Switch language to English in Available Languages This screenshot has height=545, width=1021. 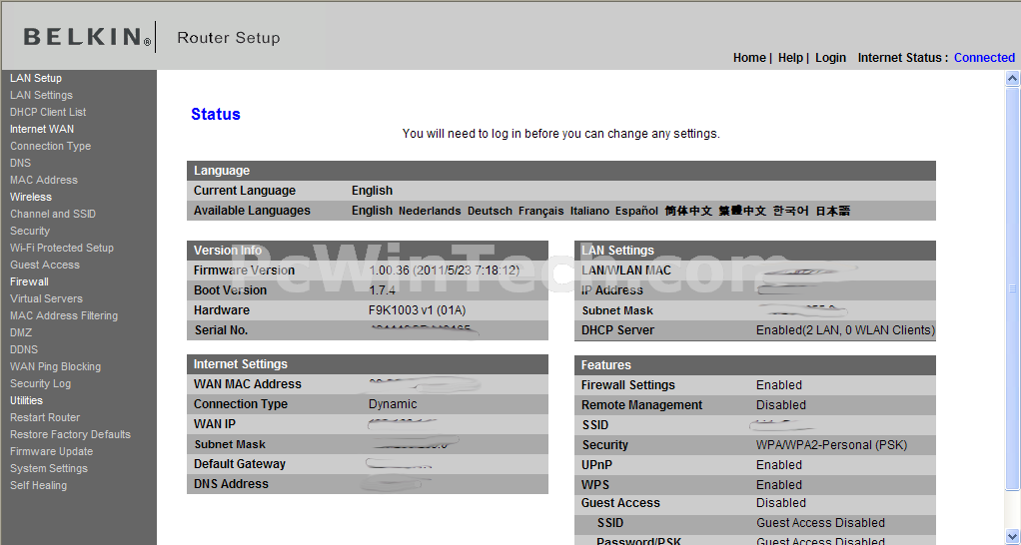tap(372, 210)
